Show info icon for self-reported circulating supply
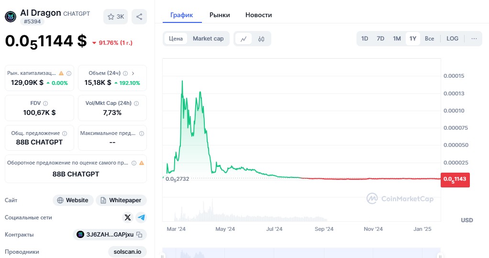Screen dimensions: 489x258 click(x=134, y=163)
